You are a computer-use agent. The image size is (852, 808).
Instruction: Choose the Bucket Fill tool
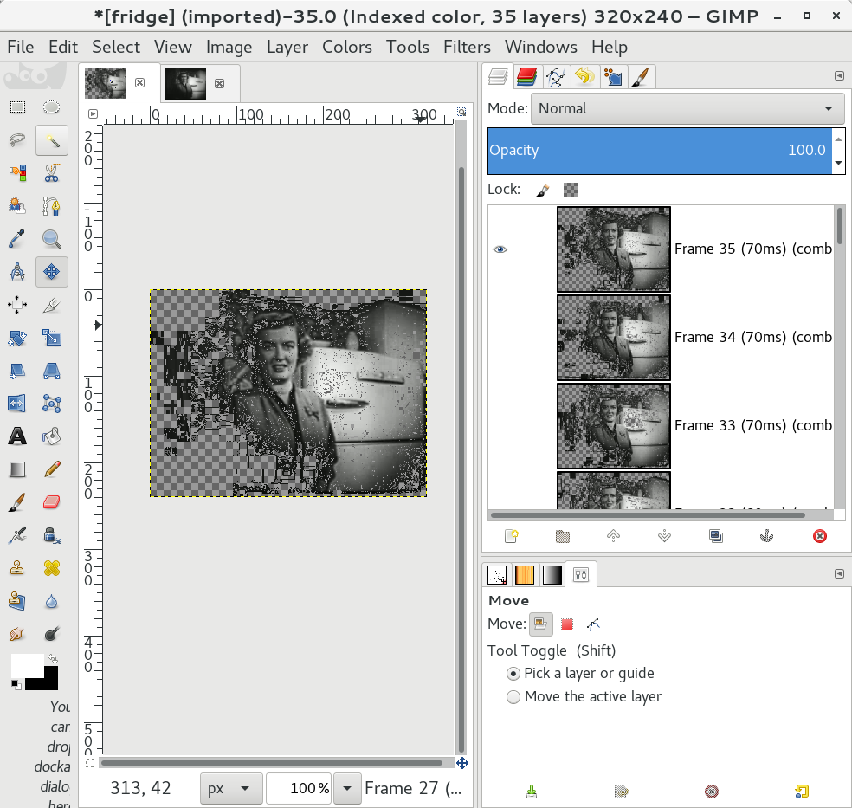[x=51, y=436]
